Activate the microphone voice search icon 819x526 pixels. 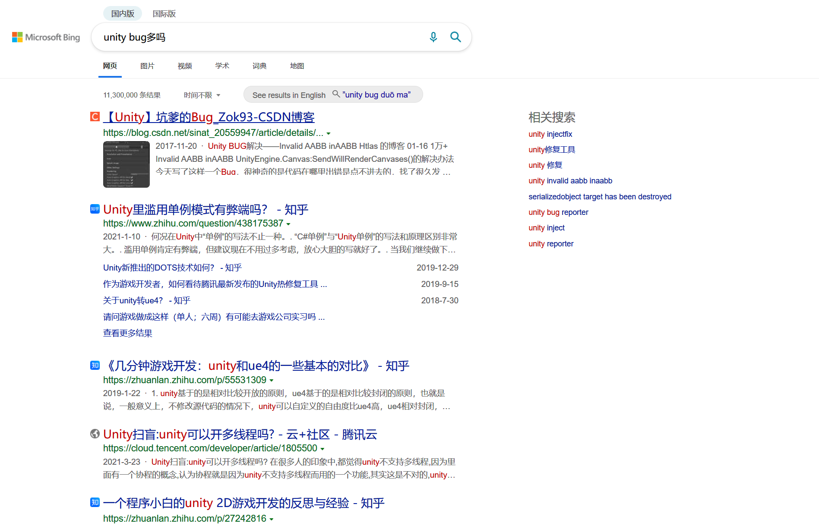coord(433,37)
